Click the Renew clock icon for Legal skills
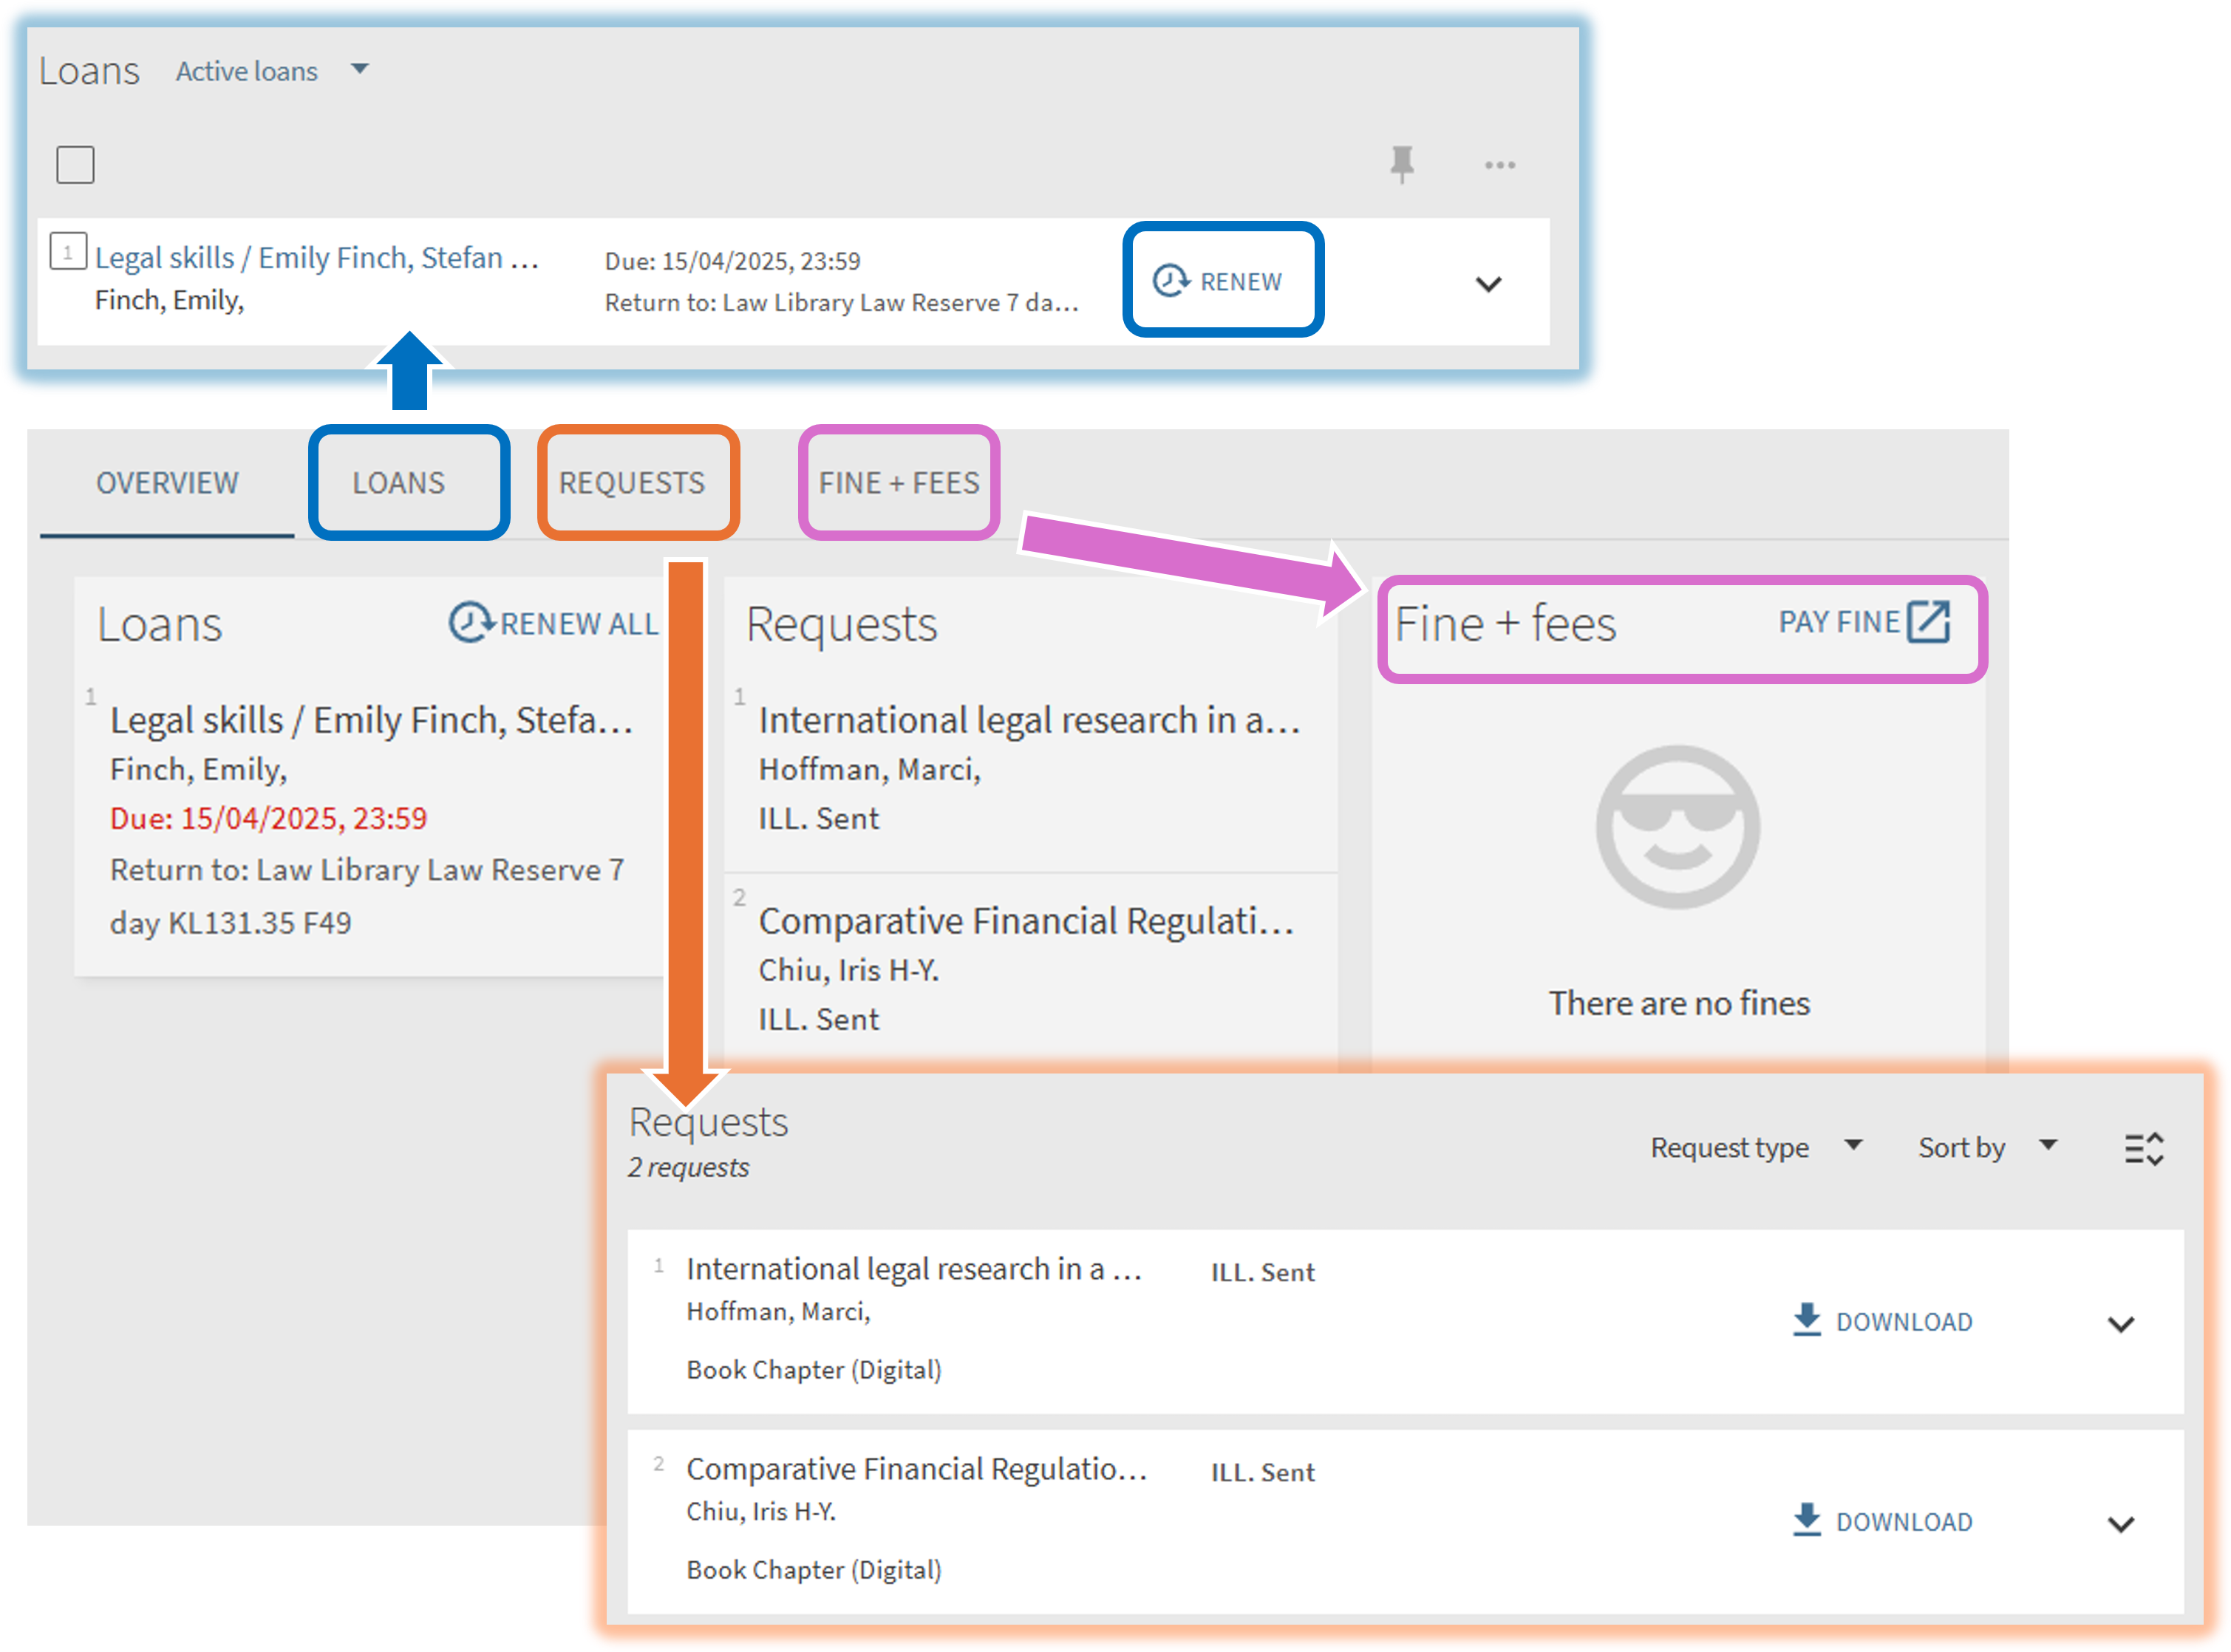 click(x=1170, y=281)
